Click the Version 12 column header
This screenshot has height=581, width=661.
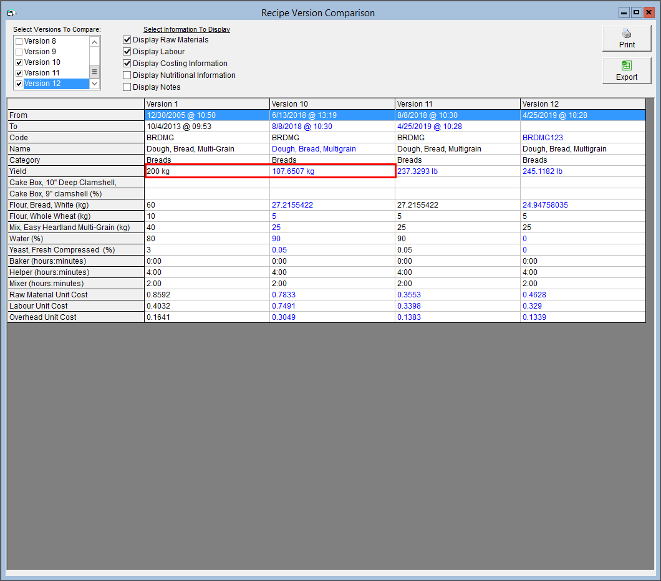click(582, 104)
